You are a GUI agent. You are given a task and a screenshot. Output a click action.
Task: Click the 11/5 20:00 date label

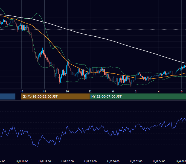click(67, 162)
